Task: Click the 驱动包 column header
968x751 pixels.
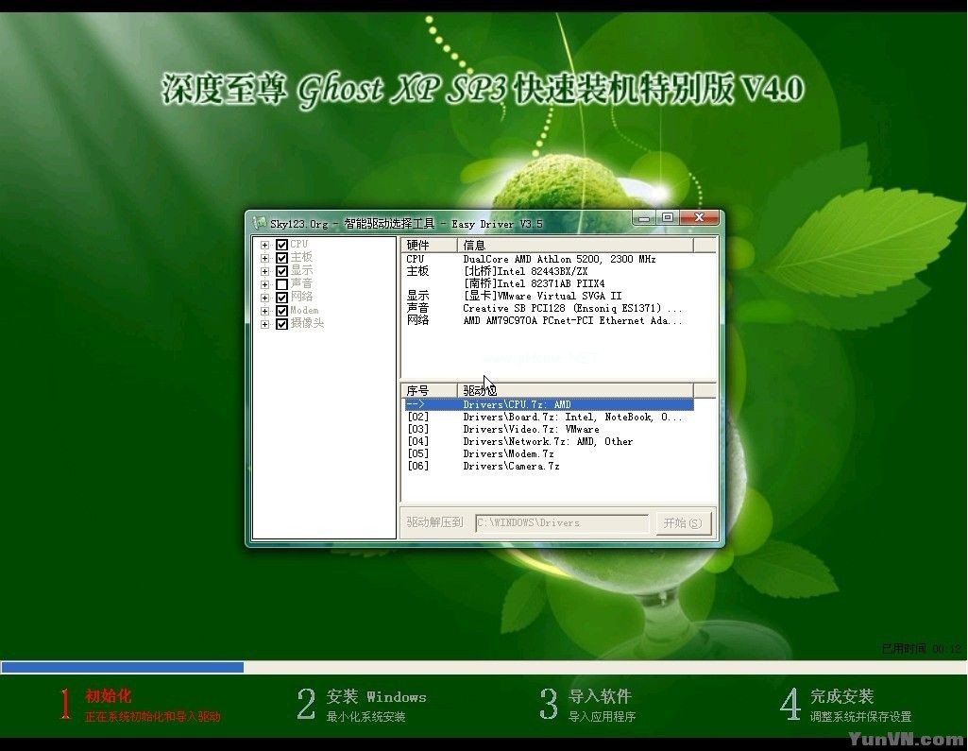Action: pos(575,390)
